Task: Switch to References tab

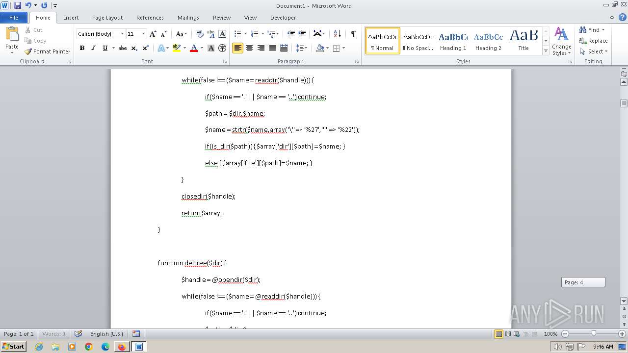Action: tap(150, 18)
